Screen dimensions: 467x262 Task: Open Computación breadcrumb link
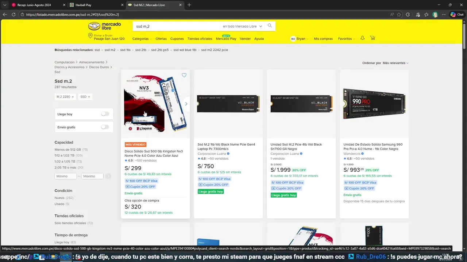tap(65, 62)
